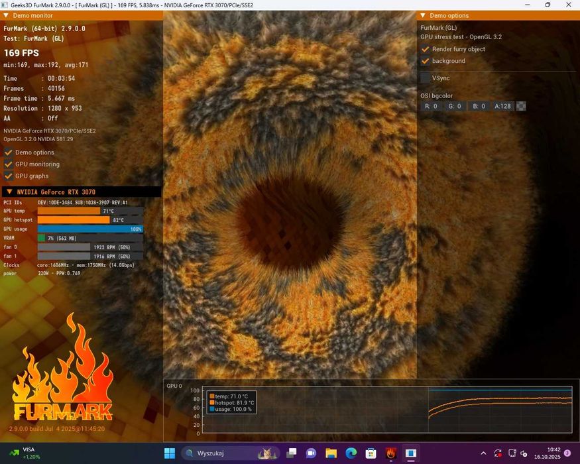Toggle the GPU monitoring checkbox
Image resolution: width=580 pixels, height=464 pixels.
(8, 164)
